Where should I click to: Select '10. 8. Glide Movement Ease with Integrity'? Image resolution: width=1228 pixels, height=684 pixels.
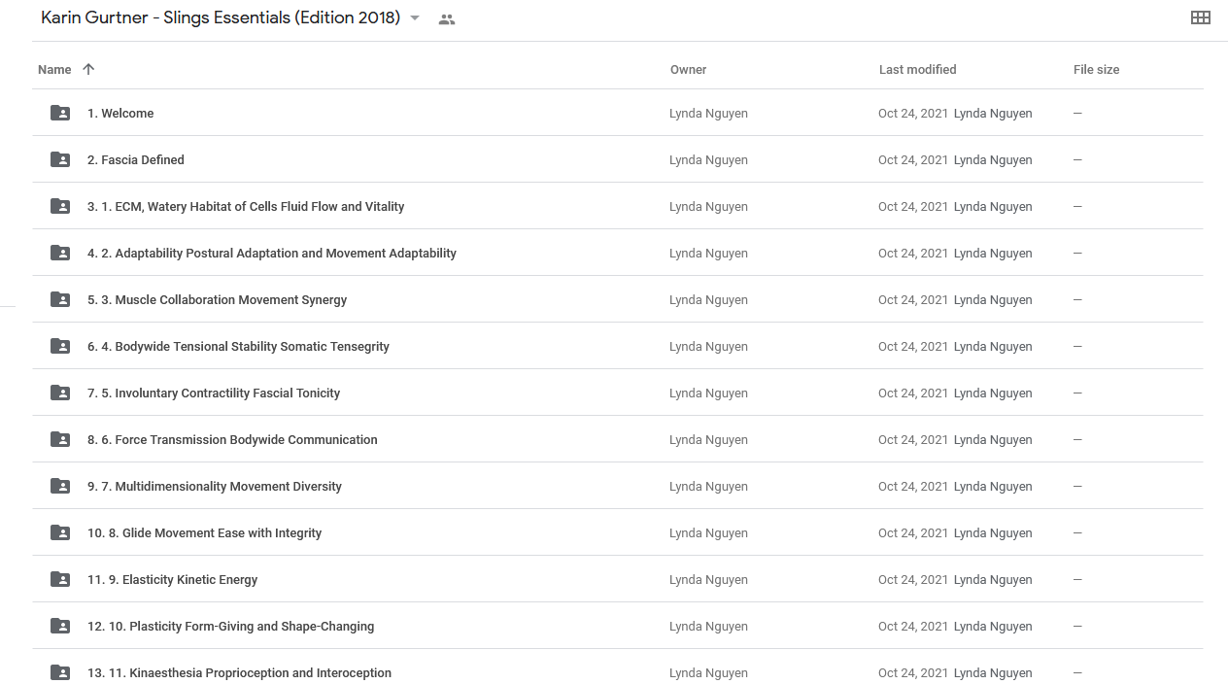pos(204,533)
